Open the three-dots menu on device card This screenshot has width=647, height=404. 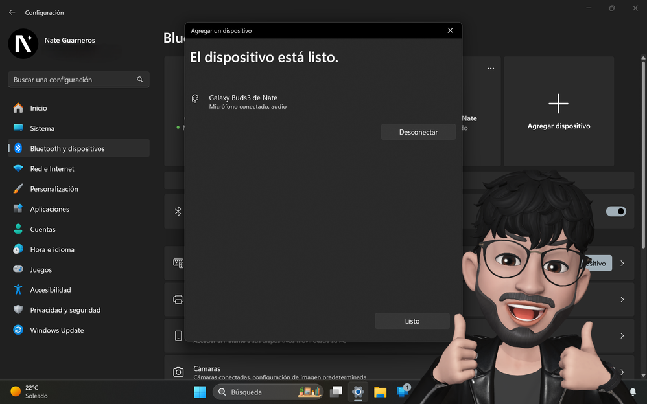pyautogui.click(x=491, y=69)
